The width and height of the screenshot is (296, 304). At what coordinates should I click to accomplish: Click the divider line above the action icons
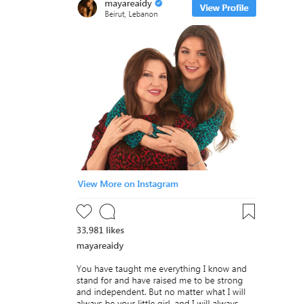pyautogui.click(x=166, y=198)
